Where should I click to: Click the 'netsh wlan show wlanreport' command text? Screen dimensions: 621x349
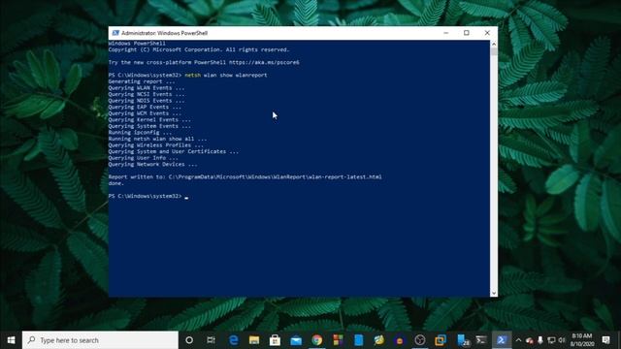tap(226, 76)
